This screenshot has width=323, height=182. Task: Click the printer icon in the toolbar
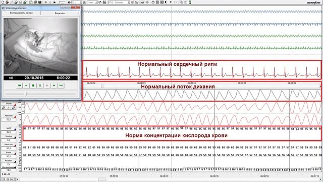(x=35, y=2)
